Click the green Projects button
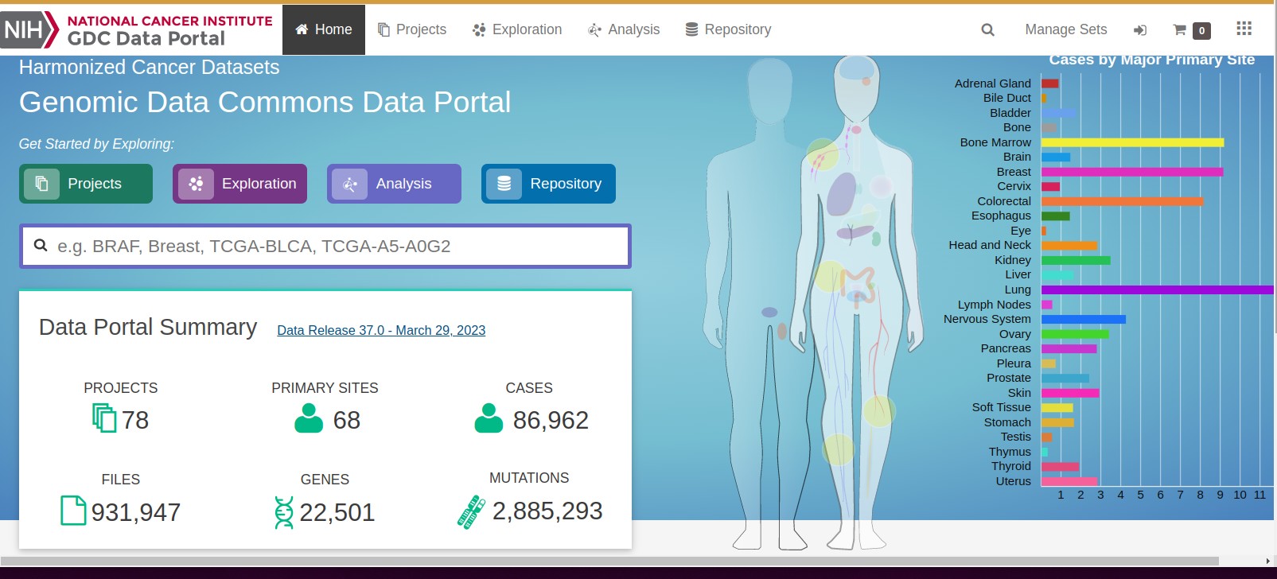Viewport: 1277px width, 579px height. [86, 184]
